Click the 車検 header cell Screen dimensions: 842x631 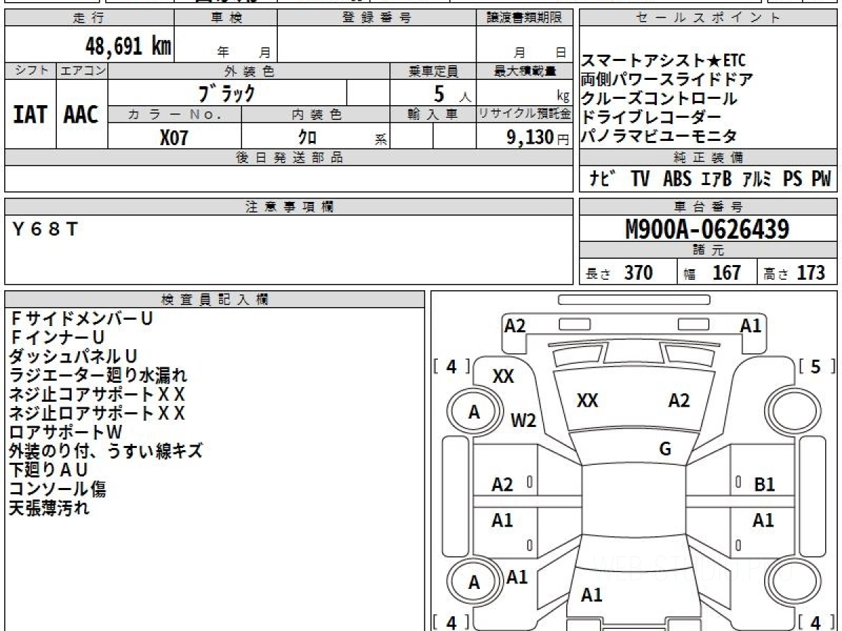coord(226,18)
